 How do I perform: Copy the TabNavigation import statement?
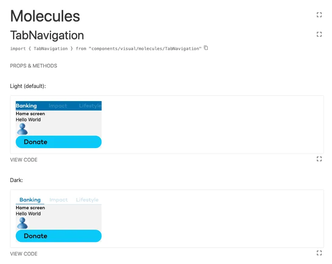point(206,48)
